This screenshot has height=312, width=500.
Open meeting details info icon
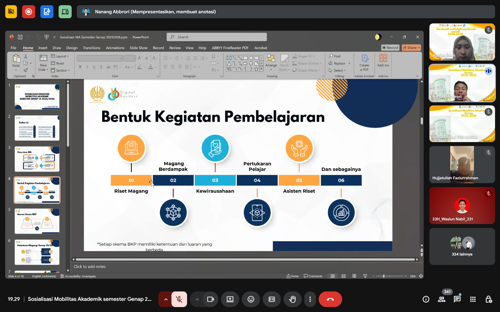click(x=426, y=299)
